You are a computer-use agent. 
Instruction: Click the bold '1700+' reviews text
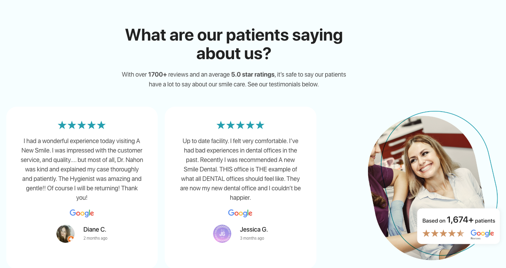coord(157,75)
